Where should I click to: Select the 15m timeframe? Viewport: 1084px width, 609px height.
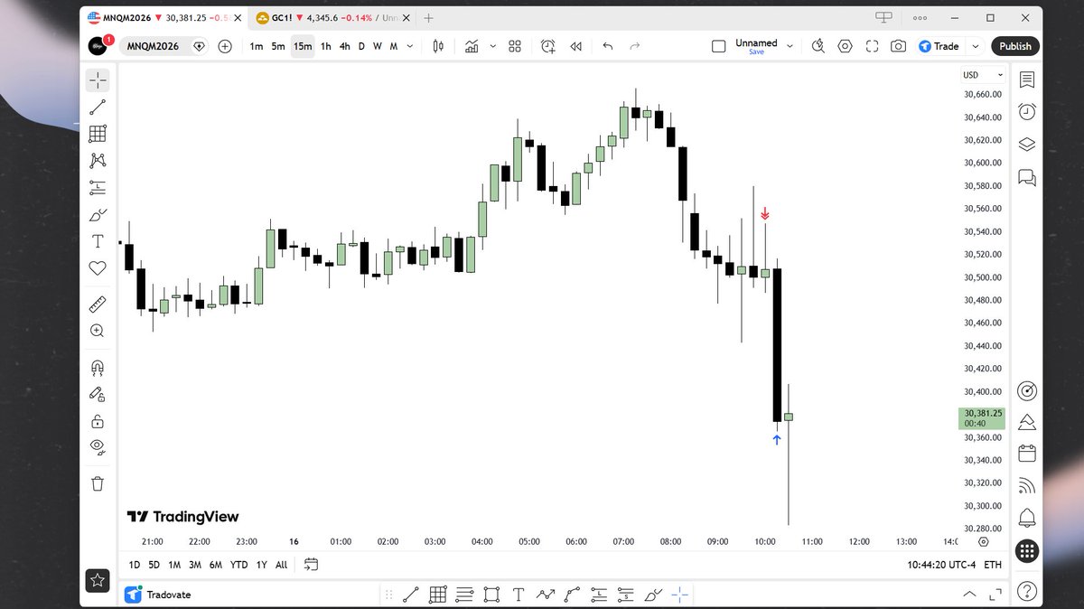tap(303, 46)
